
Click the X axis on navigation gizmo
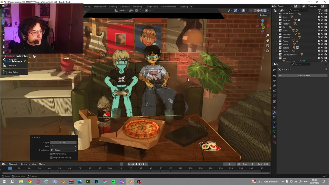268,26
